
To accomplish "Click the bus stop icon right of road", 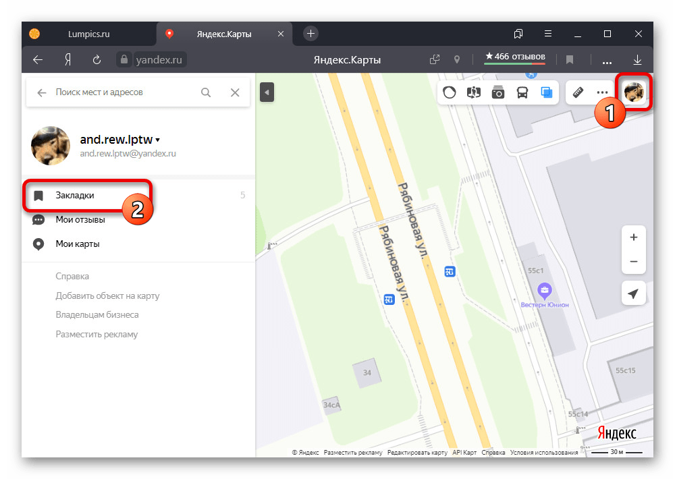I will (450, 272).
